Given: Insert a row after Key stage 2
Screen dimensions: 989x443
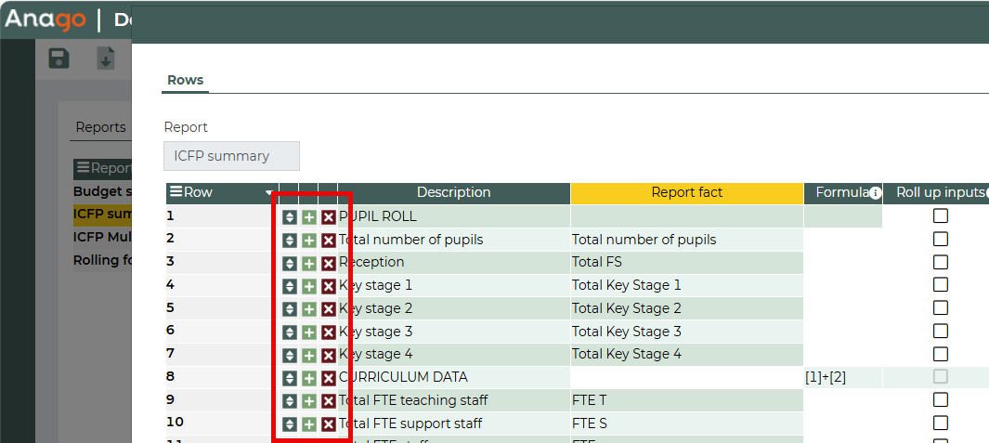Looking at the screenshot, I should tap(309, 309).
